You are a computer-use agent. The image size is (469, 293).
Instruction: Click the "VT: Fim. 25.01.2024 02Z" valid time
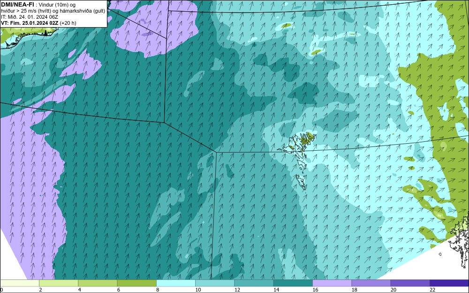point(30,23)
